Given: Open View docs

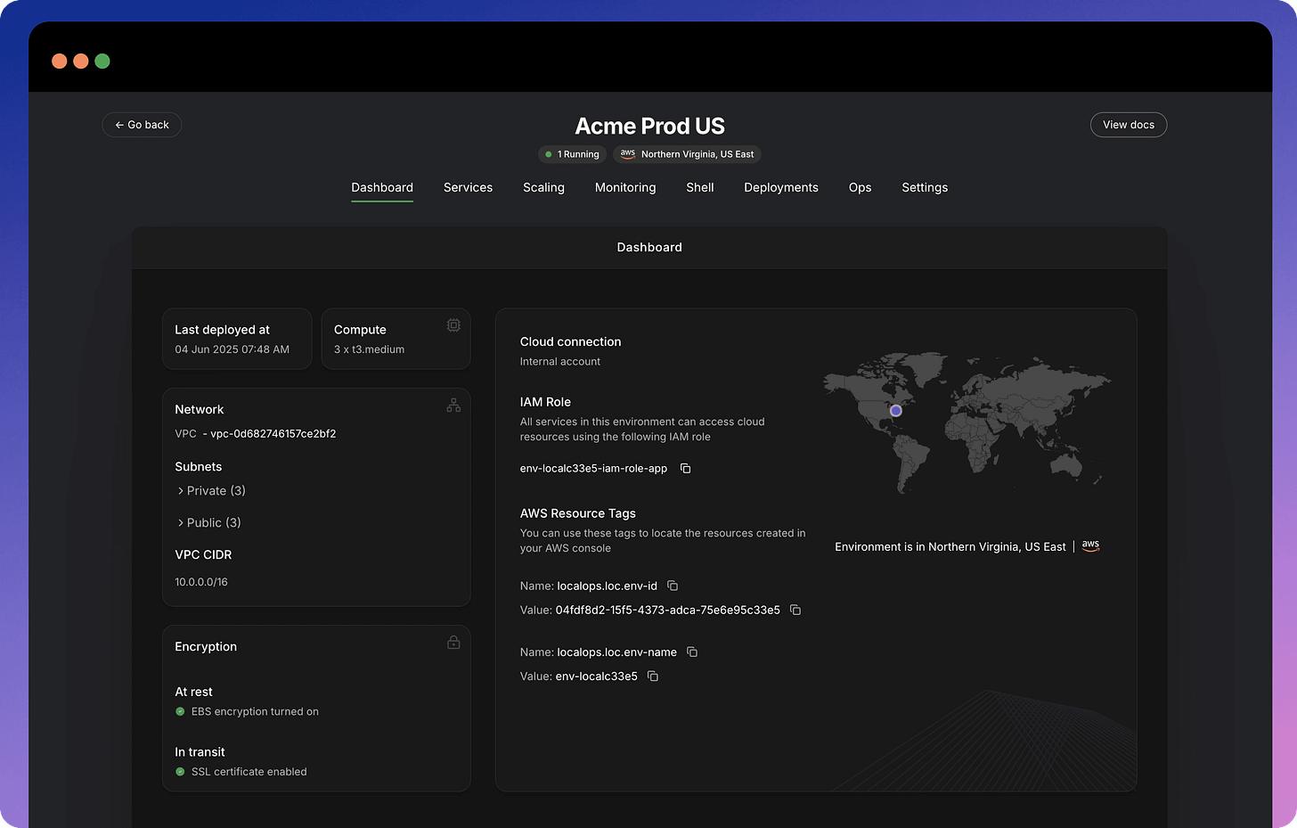Looking at the screenshot, I should 1129,125.
